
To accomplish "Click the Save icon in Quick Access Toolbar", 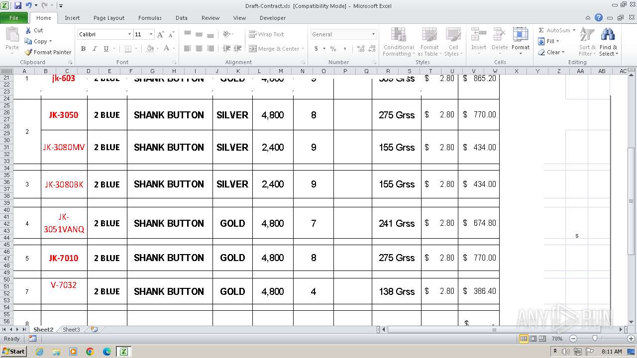I will tap(18, 5).
